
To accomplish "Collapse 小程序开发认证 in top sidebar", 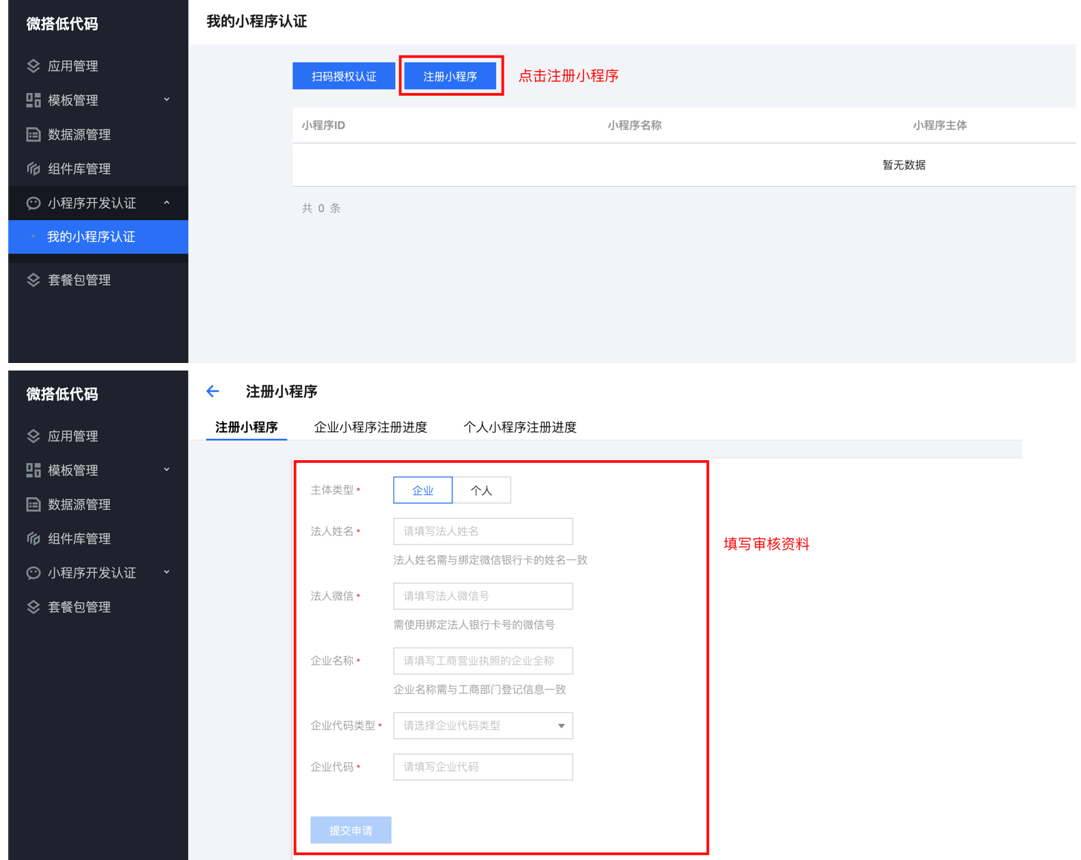I will tap(167, 203).
